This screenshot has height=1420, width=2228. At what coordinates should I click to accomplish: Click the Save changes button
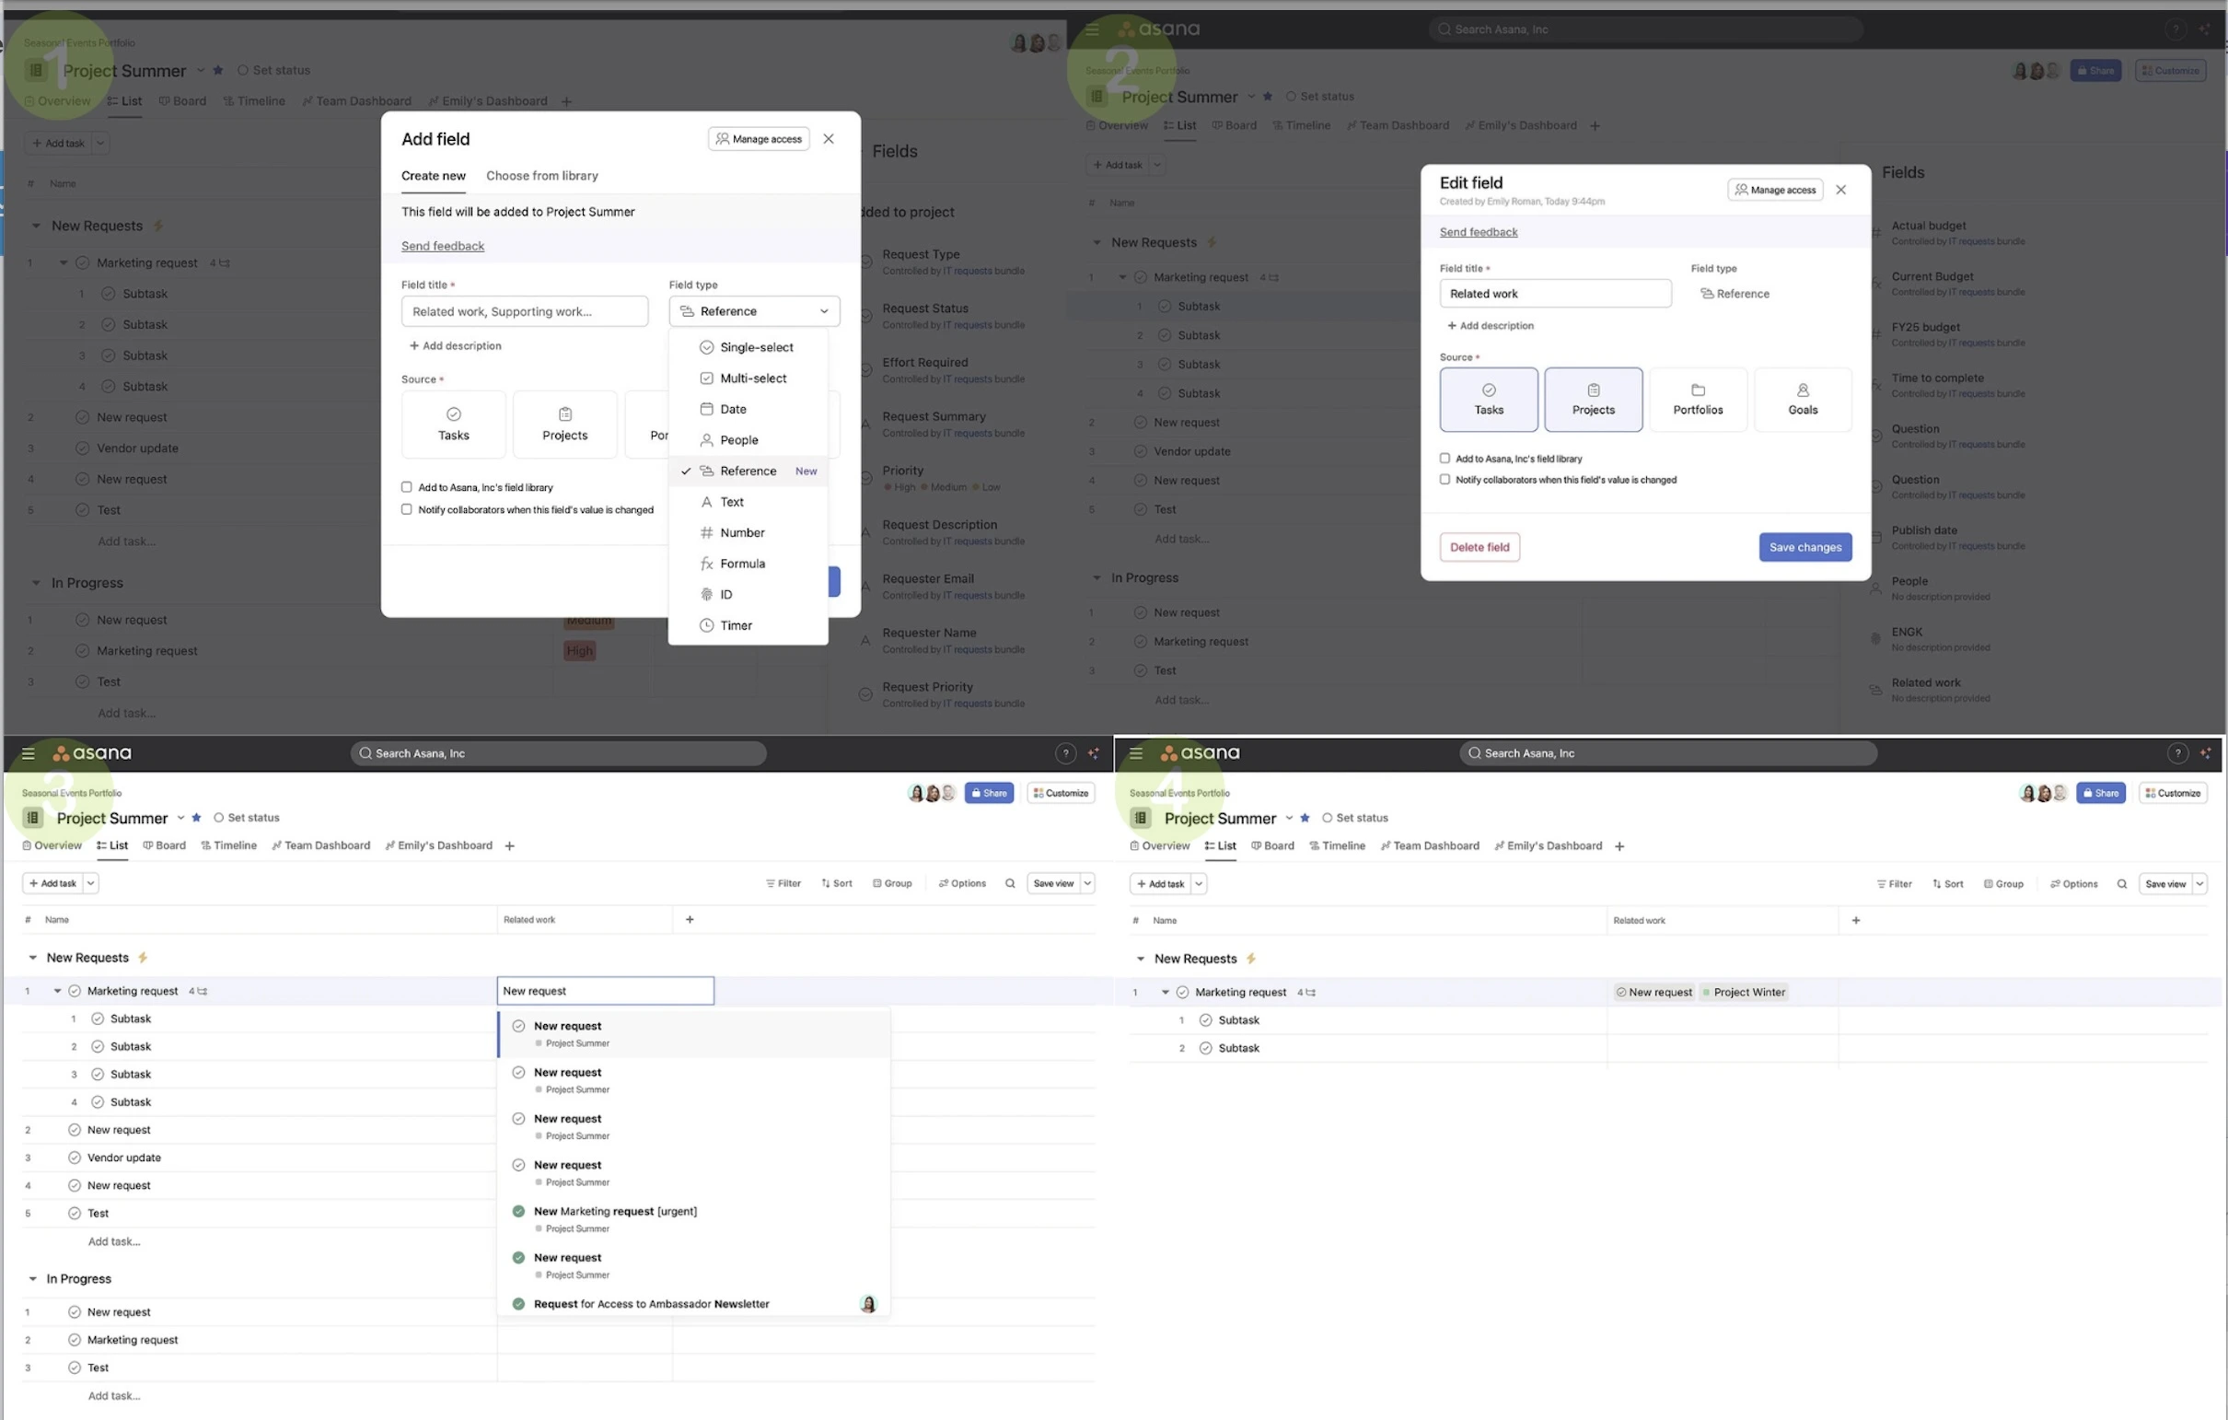(1804, 547)
